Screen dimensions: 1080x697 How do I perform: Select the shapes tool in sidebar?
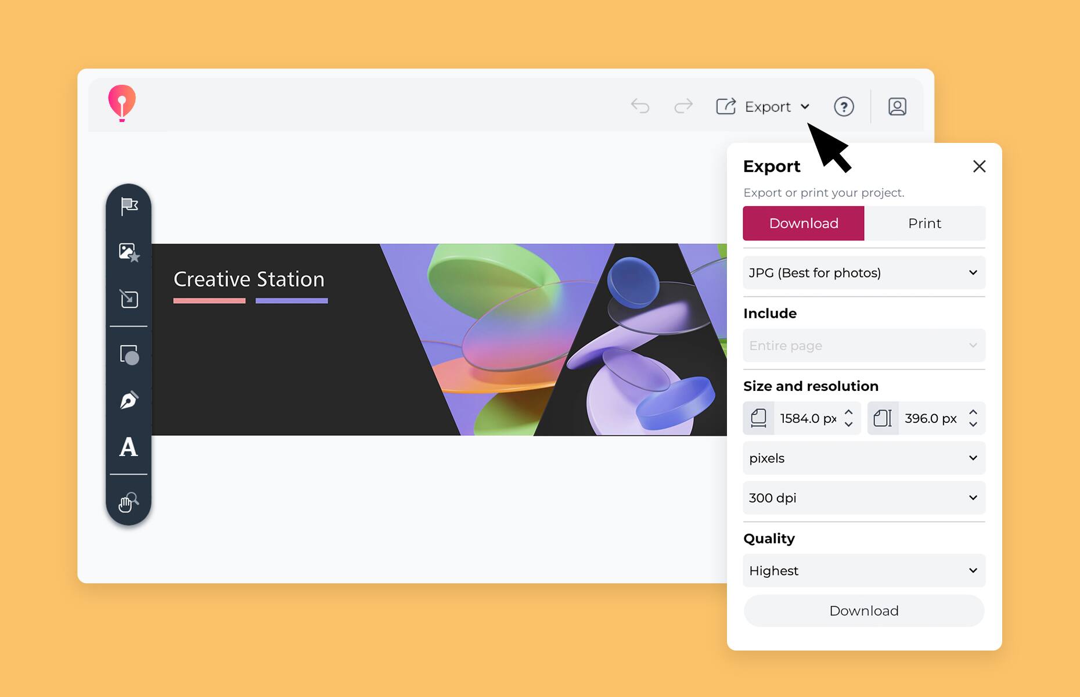[129, 354]
